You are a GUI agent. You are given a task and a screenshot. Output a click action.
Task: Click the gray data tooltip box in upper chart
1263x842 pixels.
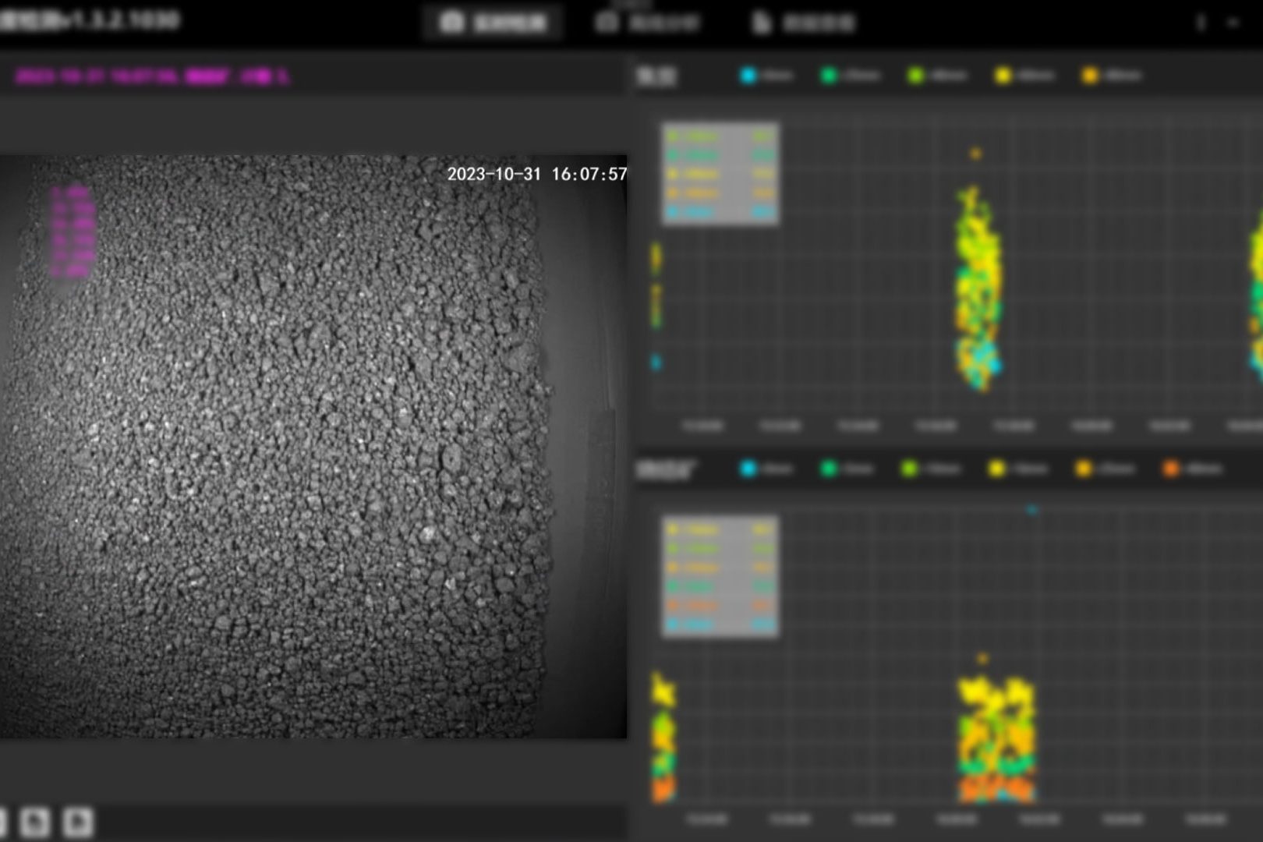[x=720, y=174]
